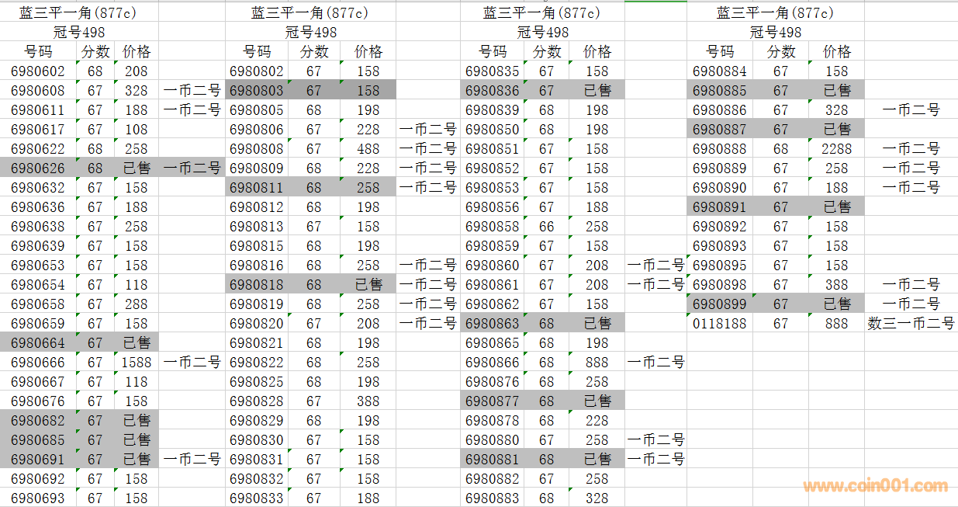Click the serial number 6980858 cell
Screen dimensions: 958x507
[x=493, y=227]
